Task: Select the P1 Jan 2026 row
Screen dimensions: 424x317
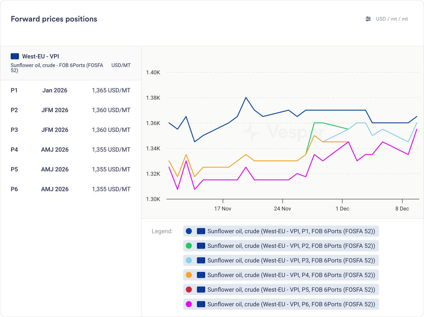Action: tap(70, 90)
